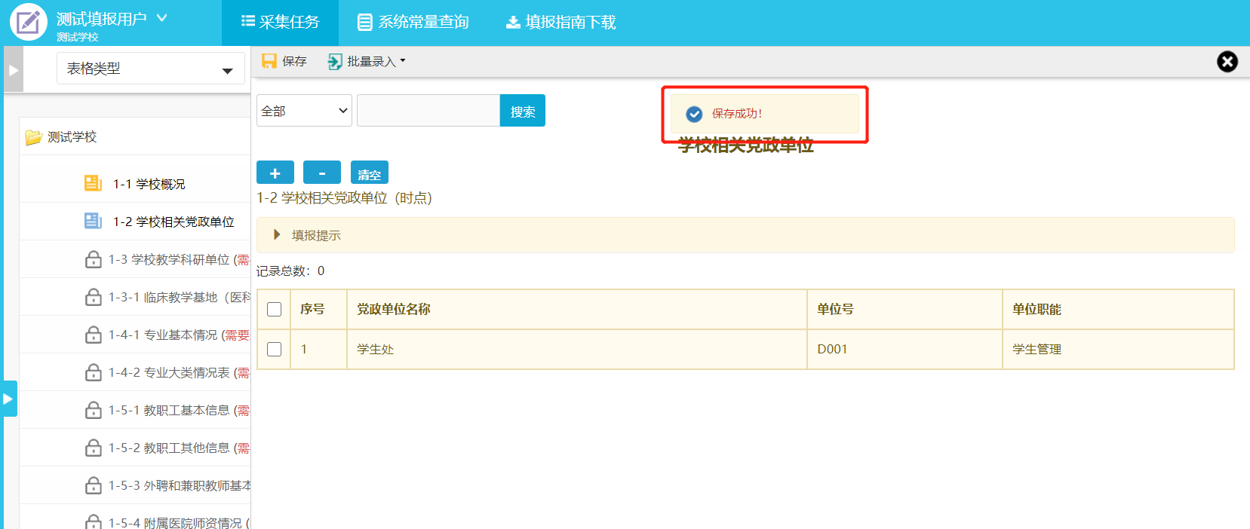This screenshot has width=1250, height=529.
Task: Close the panel with black X icon
Action: 1227,62
